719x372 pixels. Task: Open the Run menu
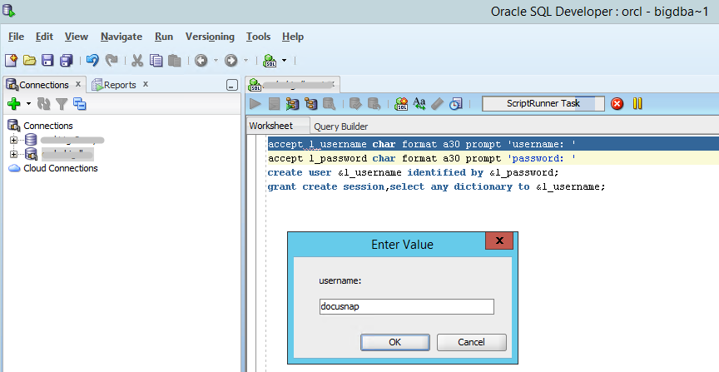click(x=164, y=37)
